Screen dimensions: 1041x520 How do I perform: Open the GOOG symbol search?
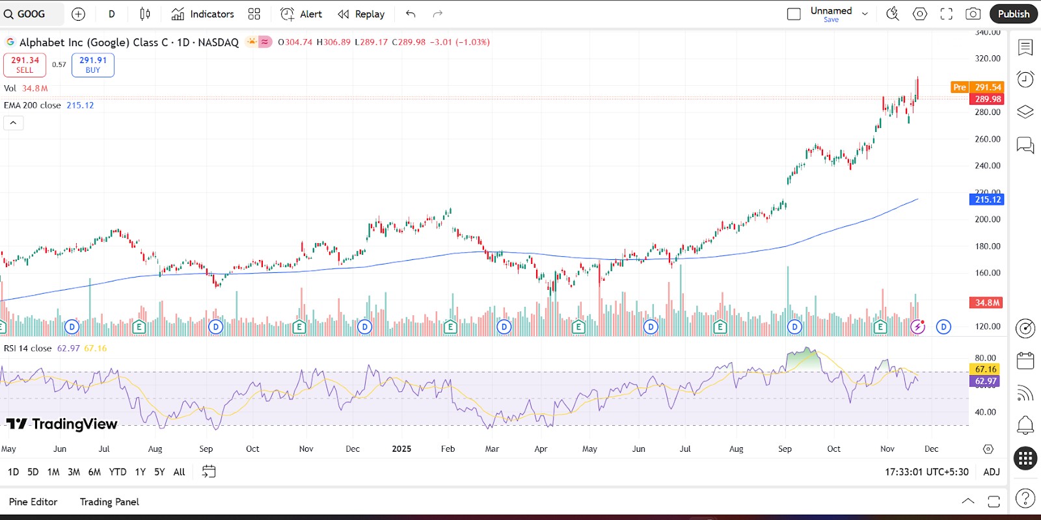coord(32,14)
